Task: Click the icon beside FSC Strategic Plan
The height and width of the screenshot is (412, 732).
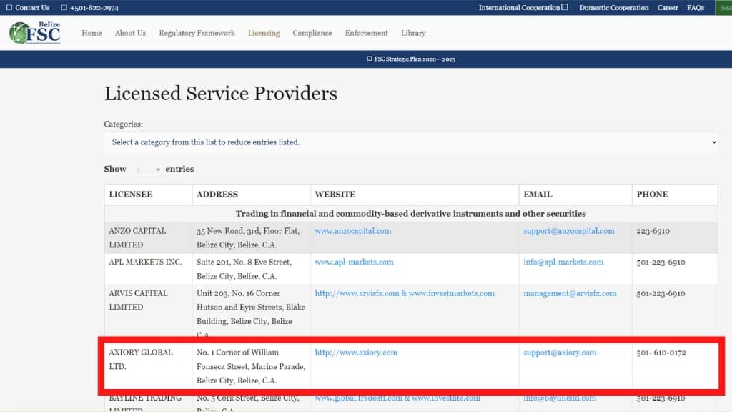Action: [370, 59]
